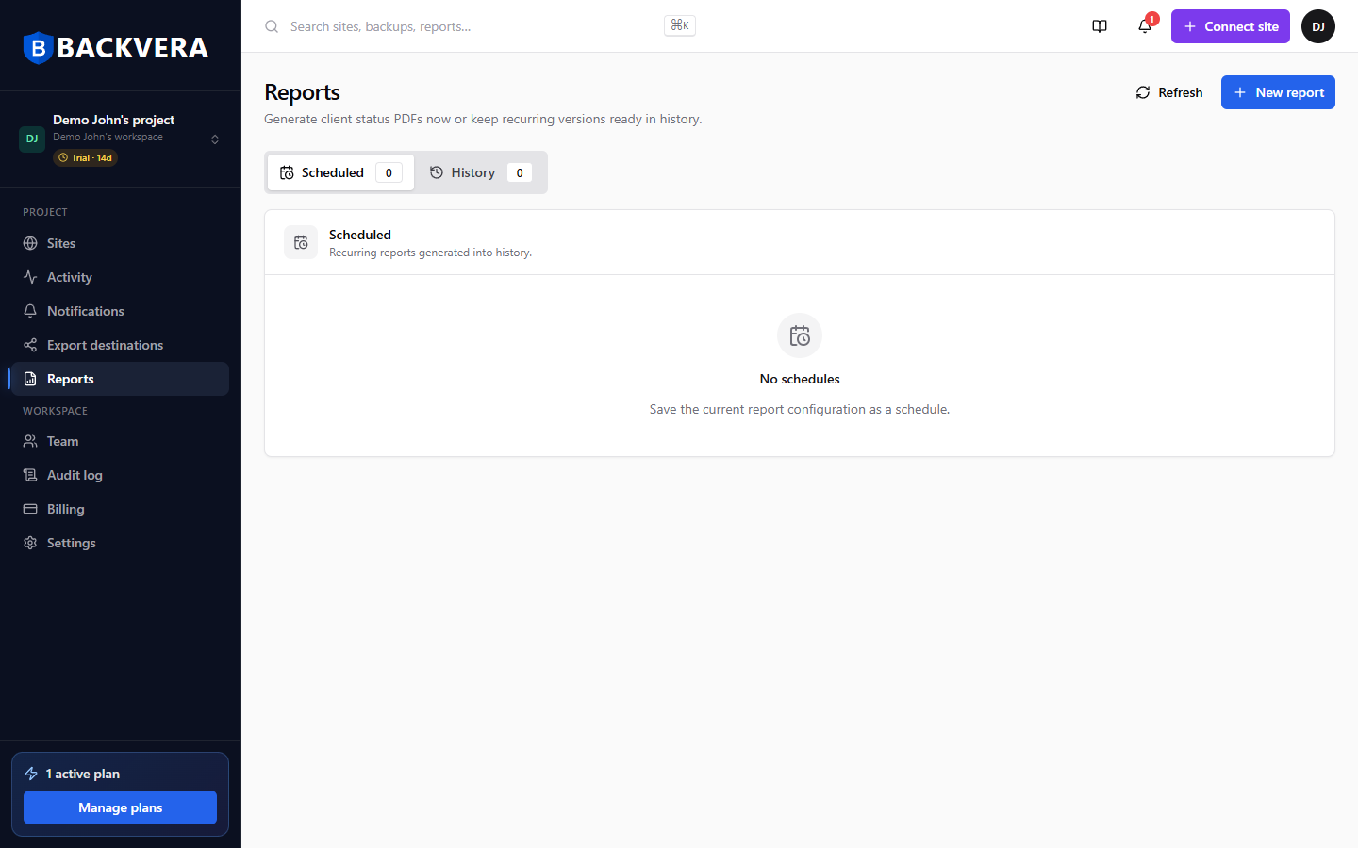Expand the project switcher chevron
Viewport: 1358px width, 848px height.
[215, 139]
